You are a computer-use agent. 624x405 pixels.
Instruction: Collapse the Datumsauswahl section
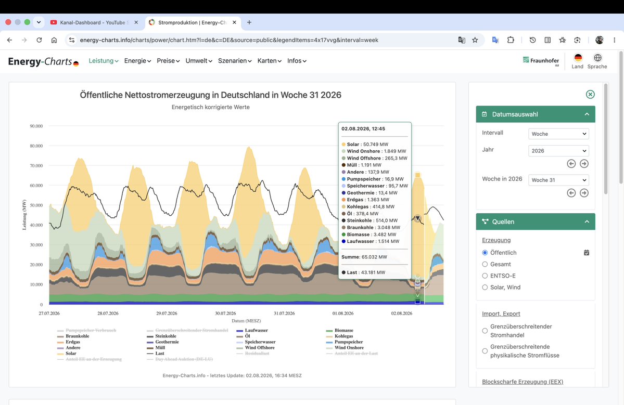[x=587, y=114]
